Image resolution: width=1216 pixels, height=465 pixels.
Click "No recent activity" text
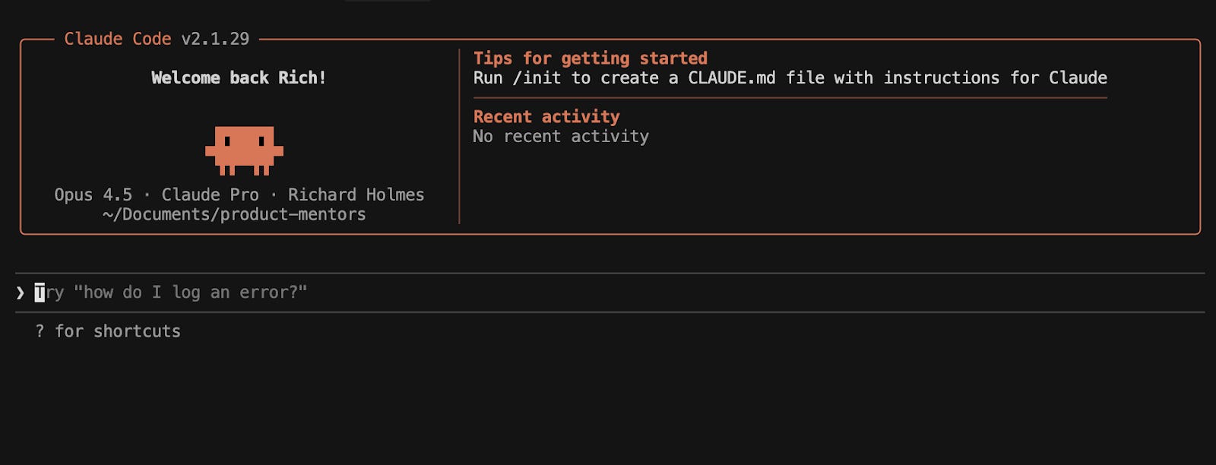[x=561, y=137]
